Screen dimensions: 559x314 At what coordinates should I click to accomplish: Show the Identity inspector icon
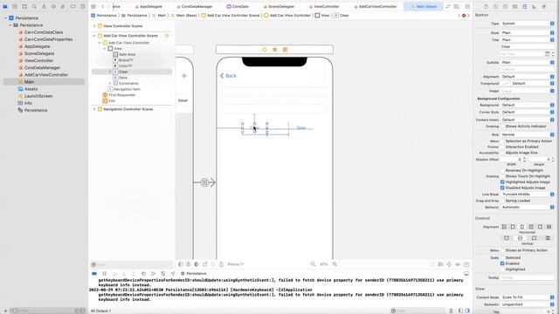[514, 6]
